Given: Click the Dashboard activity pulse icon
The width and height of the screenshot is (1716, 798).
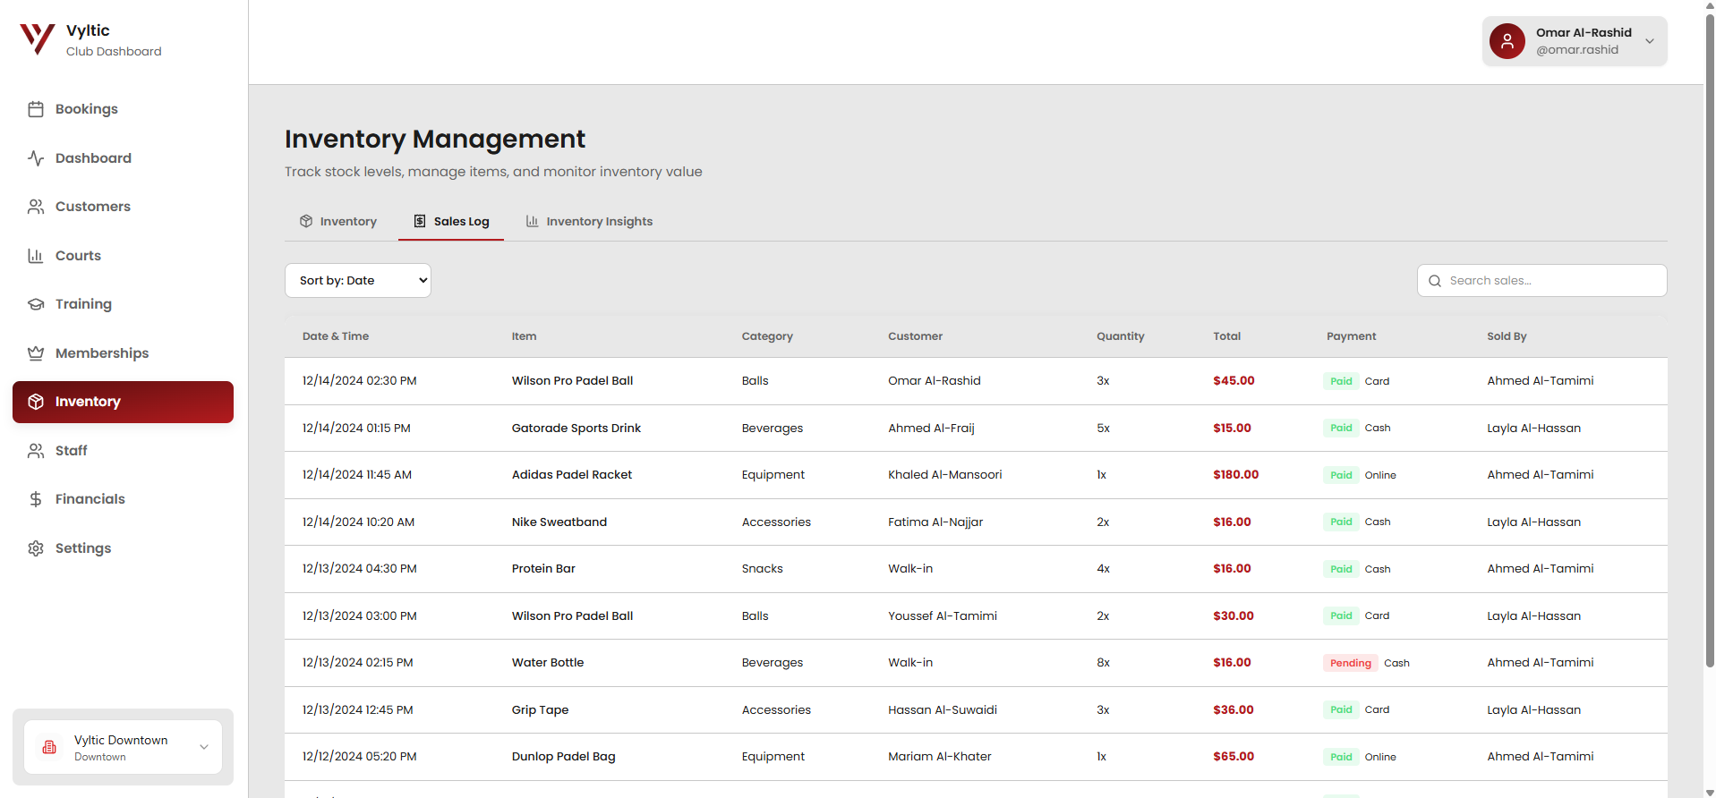Looking at the screenshot, I should [36, 158].
